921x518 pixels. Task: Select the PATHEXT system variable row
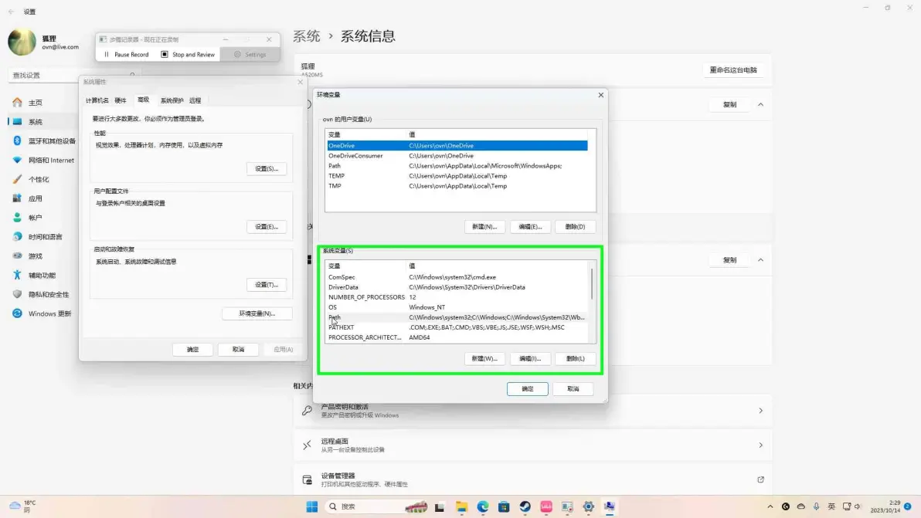[x=457, y=327]
